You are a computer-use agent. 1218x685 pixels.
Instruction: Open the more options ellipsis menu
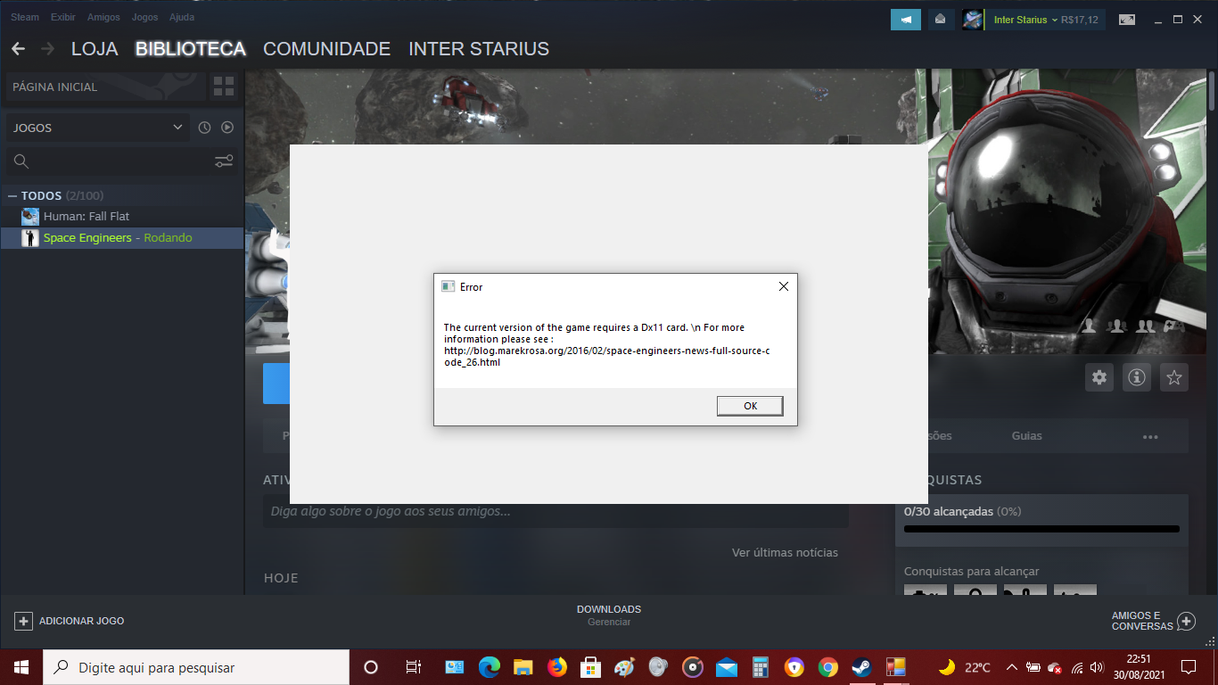pos(1150,436)
